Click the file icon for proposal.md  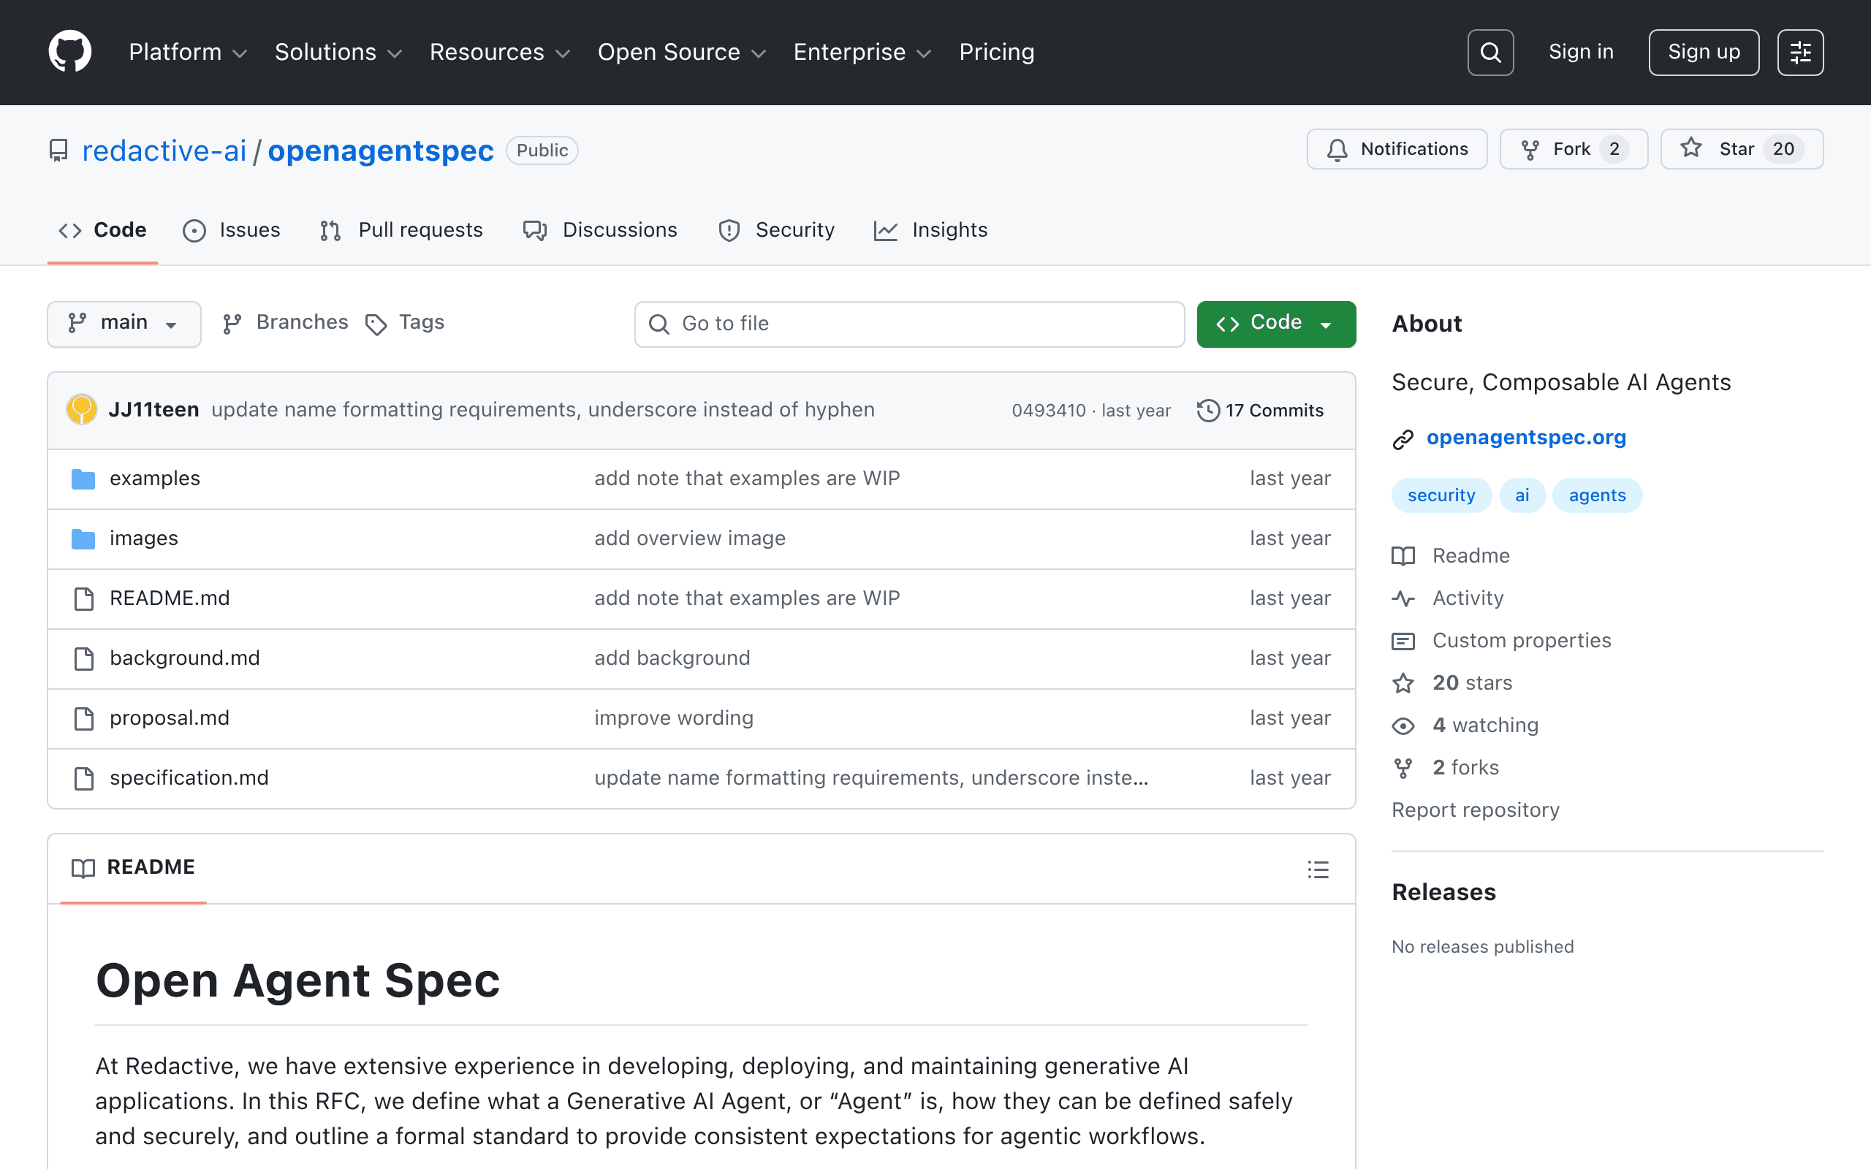pos(83,718)
